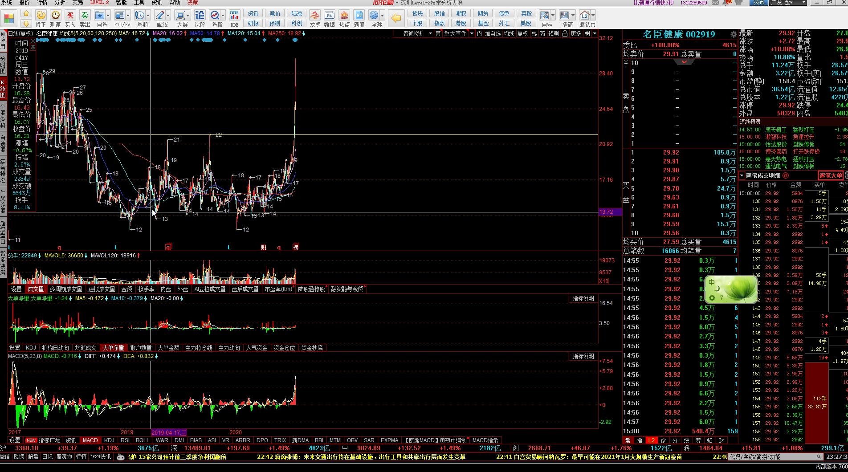
Task: Click the down arrow page icon
Action: point(26,23)
